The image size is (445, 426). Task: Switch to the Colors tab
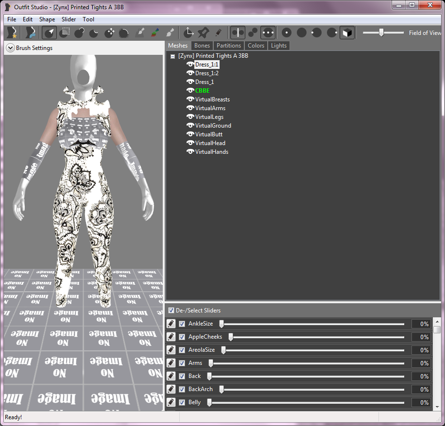[x=256, y=46]
